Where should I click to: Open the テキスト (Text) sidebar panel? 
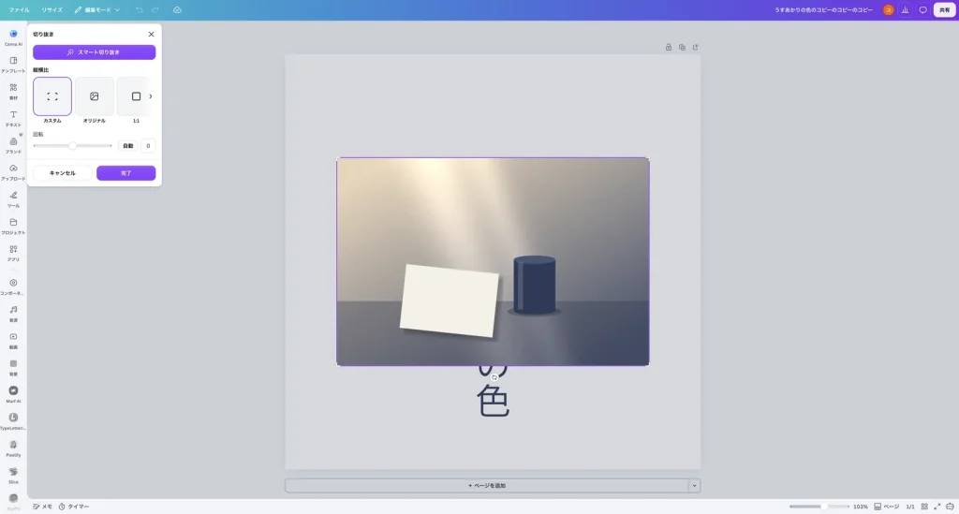click(13, 117)
